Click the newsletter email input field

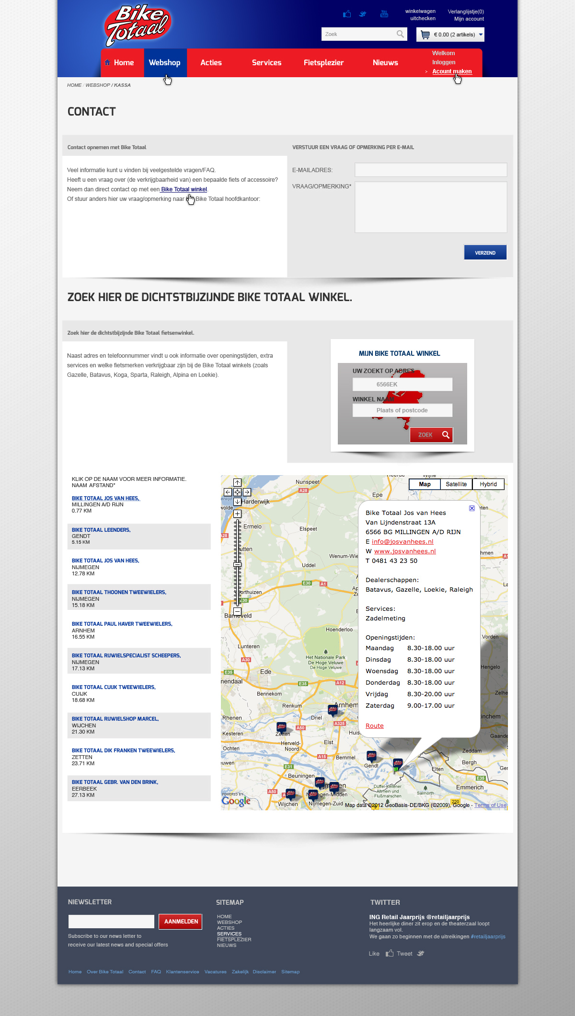(111, 922)
